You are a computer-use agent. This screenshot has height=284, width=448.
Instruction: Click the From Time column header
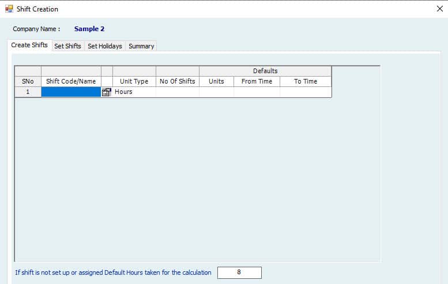tap(257, 81)
